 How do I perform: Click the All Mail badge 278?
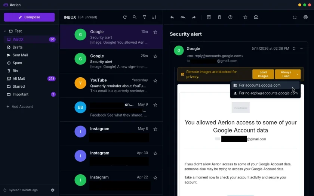click(x=52, y=79)
